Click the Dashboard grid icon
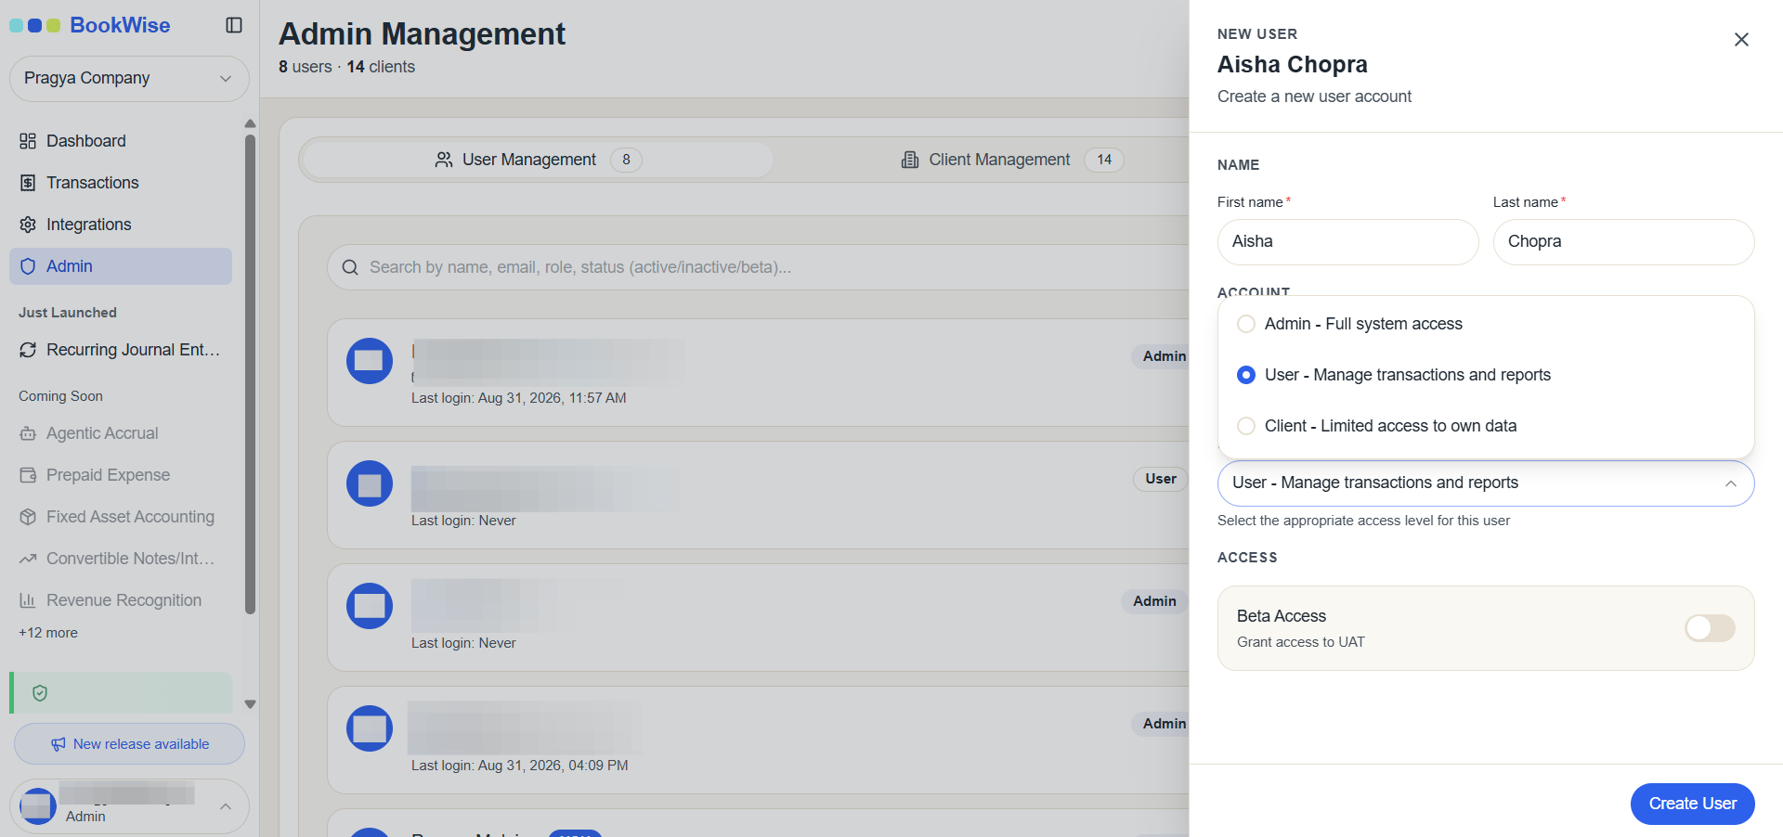The width and height of the screenshot is (1783, 837). tap(28, 141)
